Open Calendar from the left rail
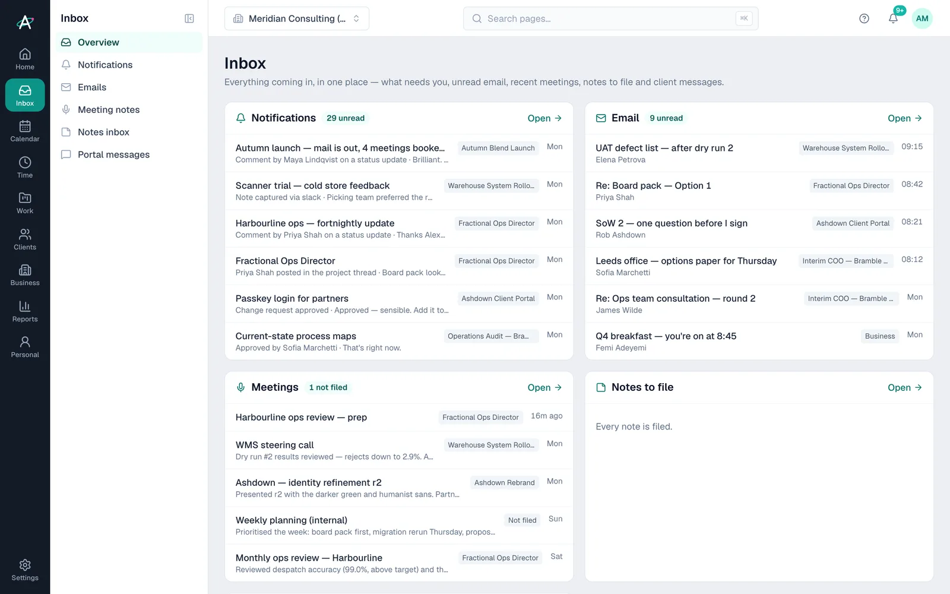Screen dimensions: 950x594 click(25, 131)
